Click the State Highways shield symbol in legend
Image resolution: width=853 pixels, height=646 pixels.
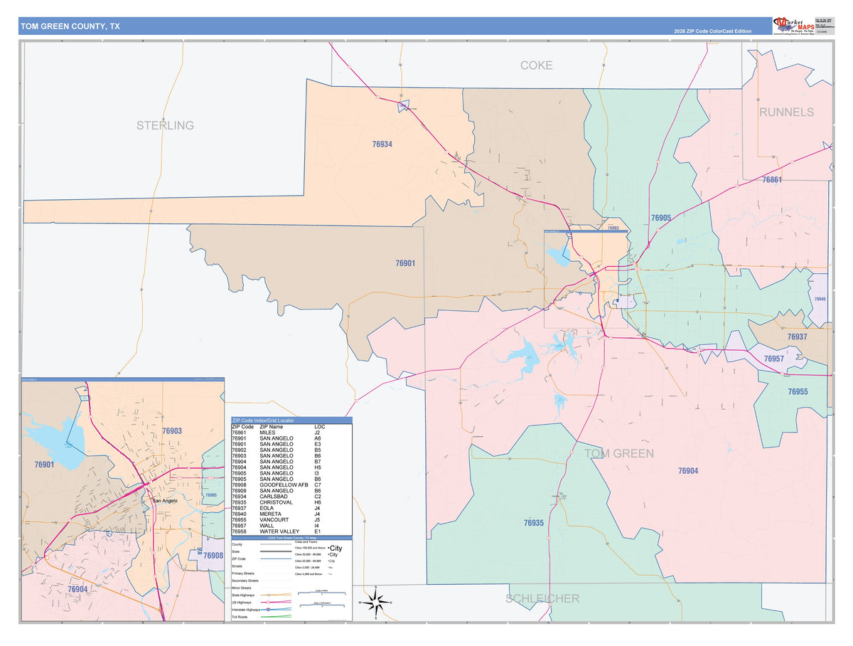tap(267, 595)
